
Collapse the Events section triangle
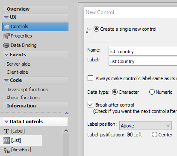pyautogui.click(x=6, y=55)
